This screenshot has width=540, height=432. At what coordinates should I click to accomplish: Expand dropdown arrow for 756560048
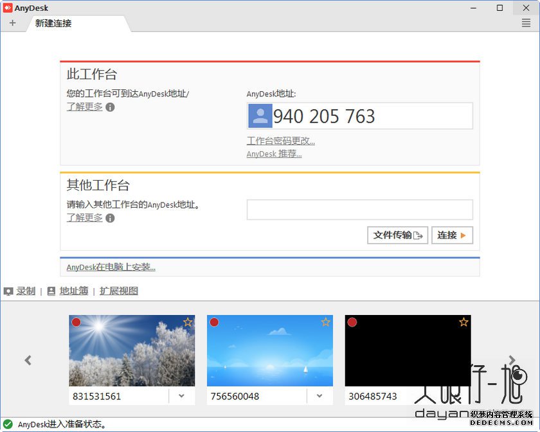point(319,396)
